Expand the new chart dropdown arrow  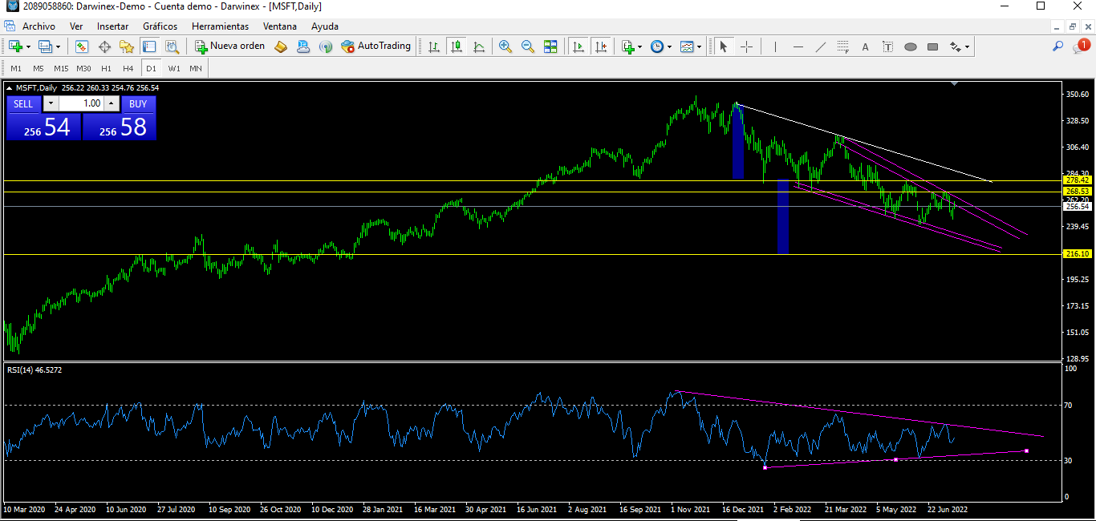click(x=28, y=46)
